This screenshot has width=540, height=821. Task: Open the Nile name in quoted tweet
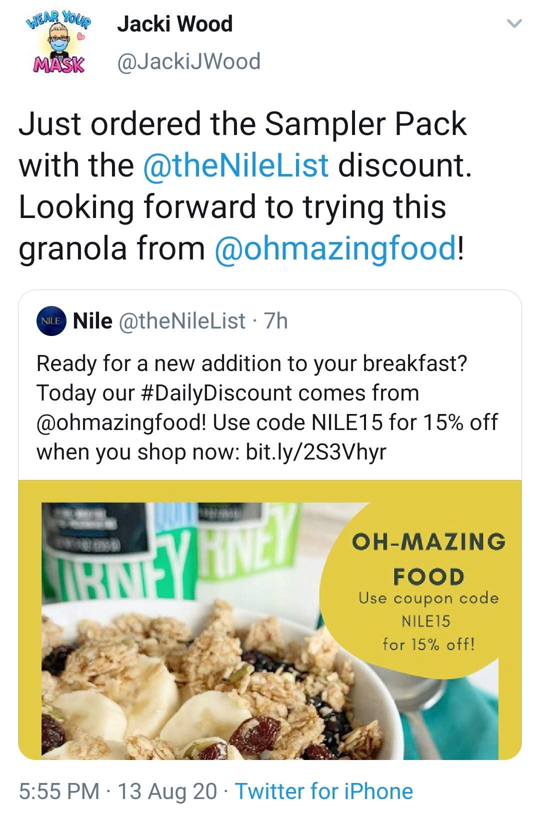[x=92, y=321]
